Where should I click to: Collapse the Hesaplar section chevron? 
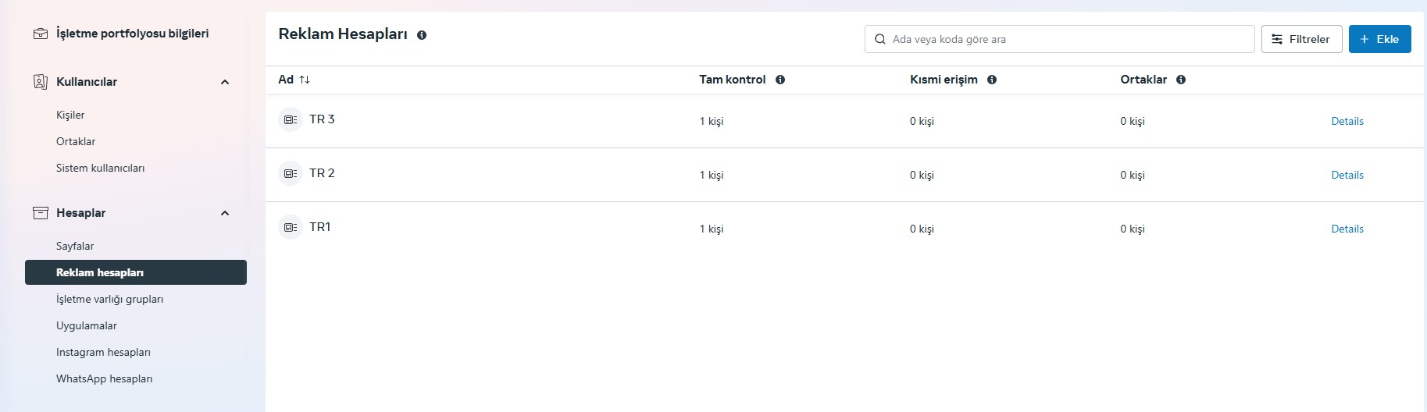[225, 213]
